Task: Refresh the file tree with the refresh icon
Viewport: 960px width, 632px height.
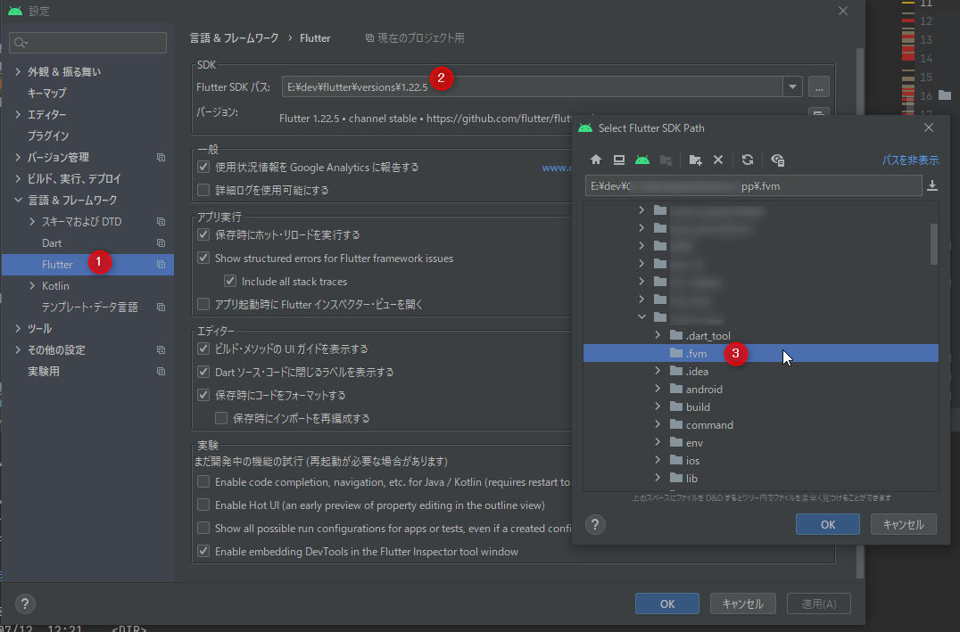Action: pos(749,159)
